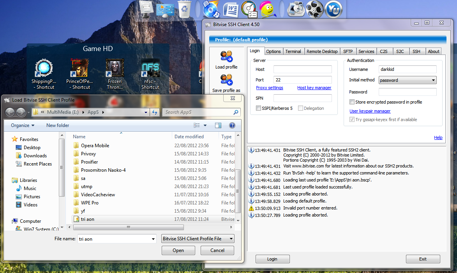The image size is (457, 273).
Task: Change the file list view icon
Action: point(197,125)
